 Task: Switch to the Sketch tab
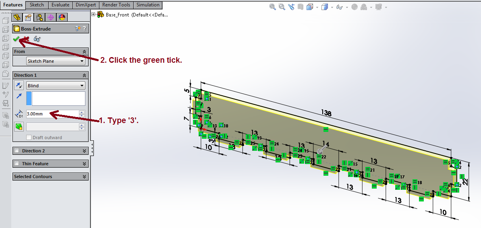coord(37,5)
